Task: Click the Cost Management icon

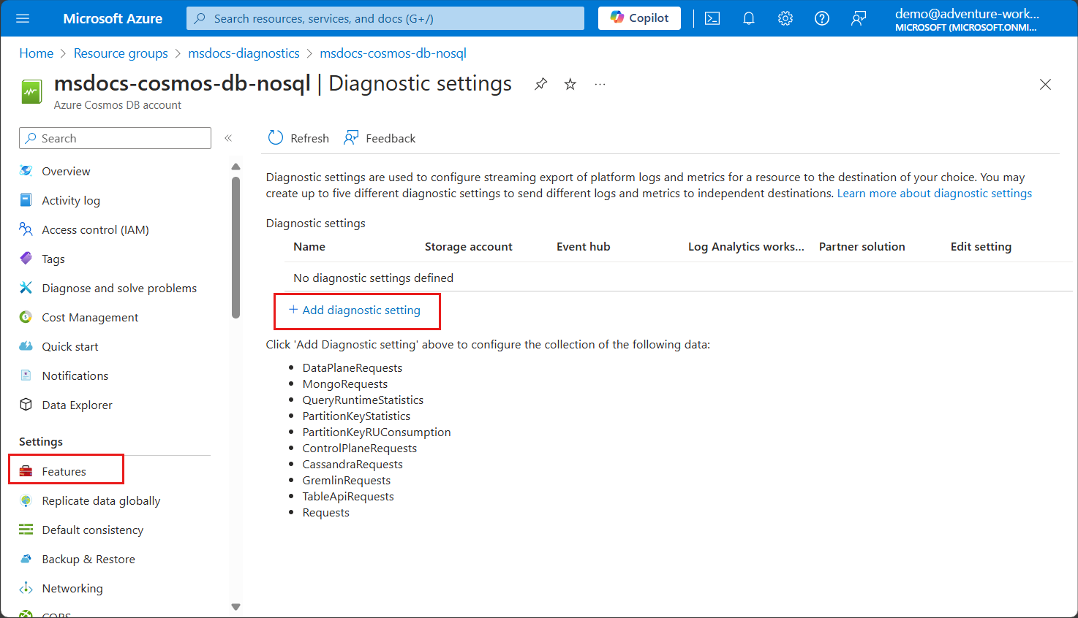Action: pyautogui.click(x=26, y=317)
